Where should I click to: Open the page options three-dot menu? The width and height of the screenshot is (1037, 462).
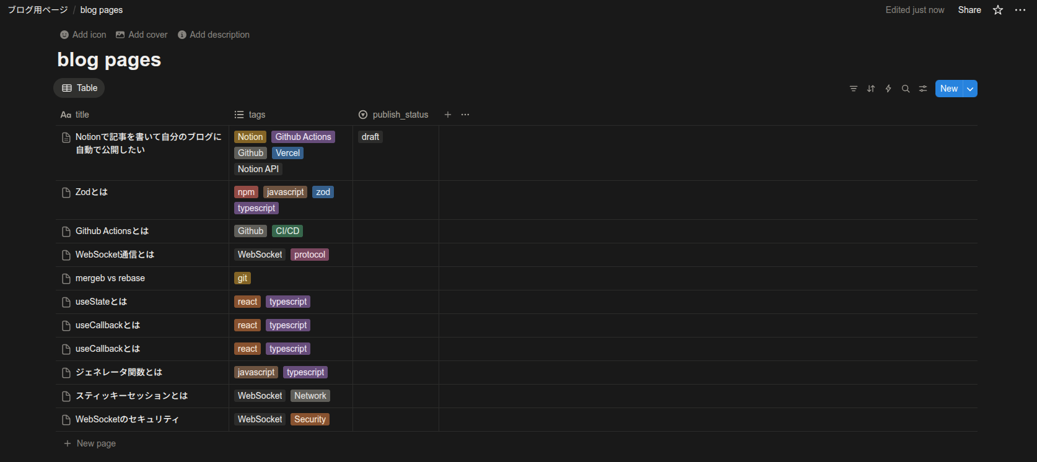click(x=1020, y=10)
